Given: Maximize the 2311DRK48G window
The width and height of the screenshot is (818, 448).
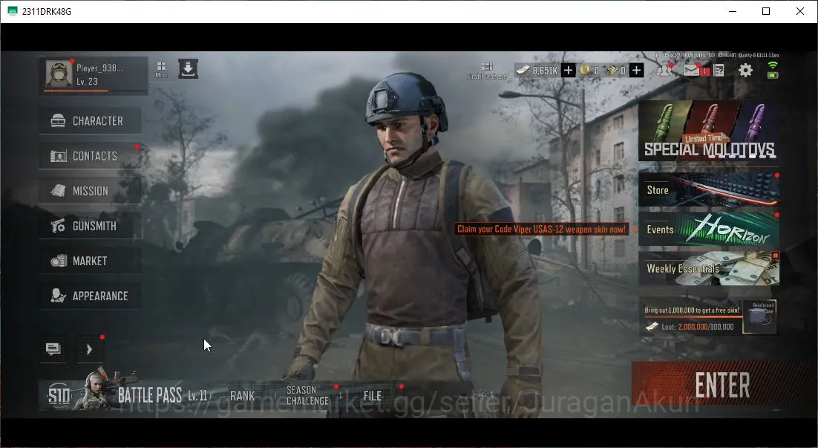Looking at the screenshot, I should tap(766, 11).
